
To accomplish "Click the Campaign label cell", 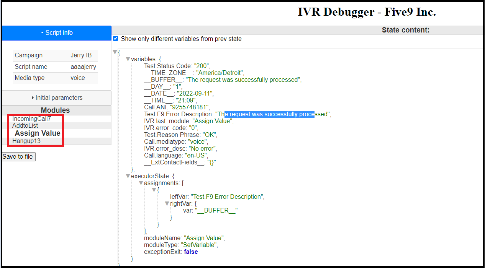I will coord(29,55).
